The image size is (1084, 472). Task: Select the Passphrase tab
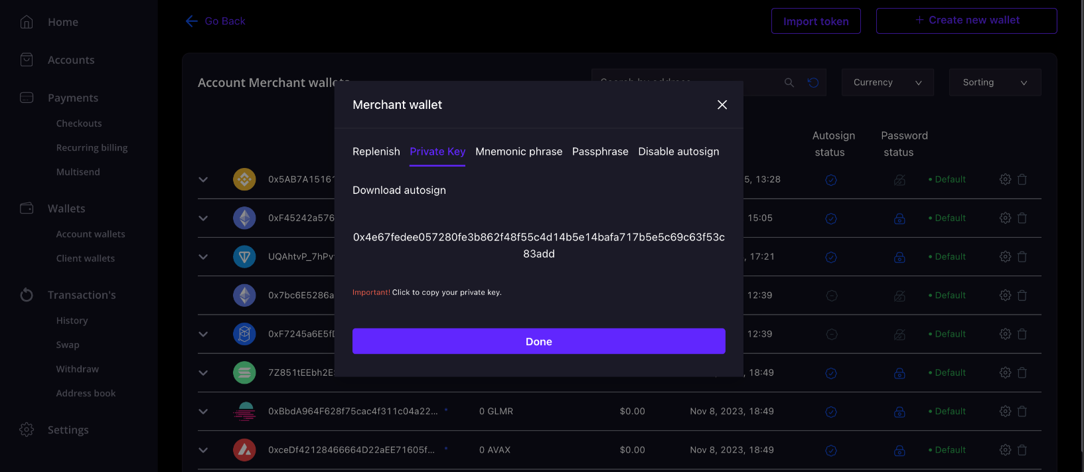click(600, 151)
